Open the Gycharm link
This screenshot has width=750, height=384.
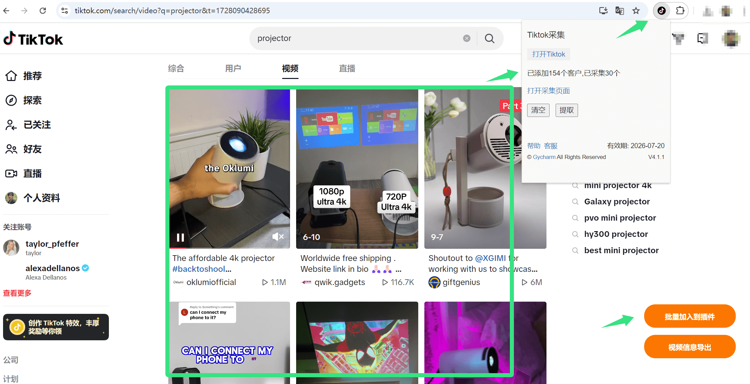coord(544,157)
